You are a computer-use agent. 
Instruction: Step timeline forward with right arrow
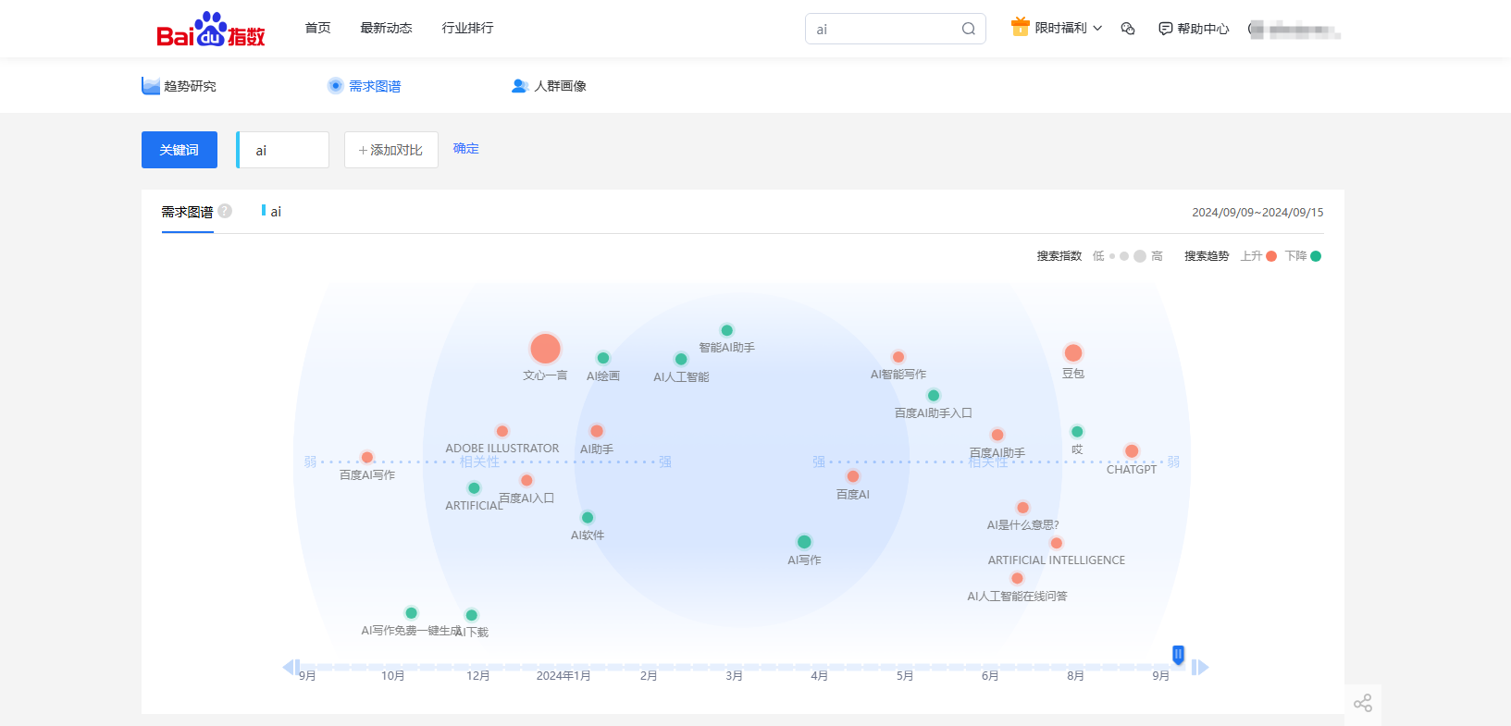click(1201, 667)
